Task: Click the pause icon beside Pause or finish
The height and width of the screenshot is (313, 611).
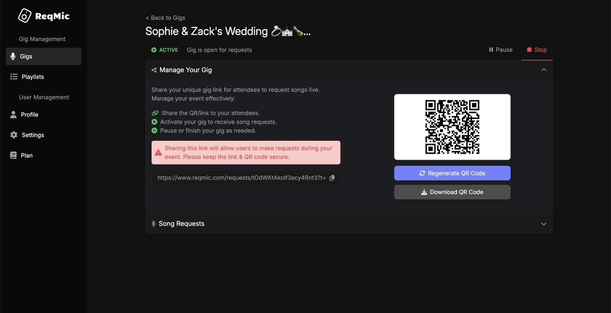Action: point(154,131)
